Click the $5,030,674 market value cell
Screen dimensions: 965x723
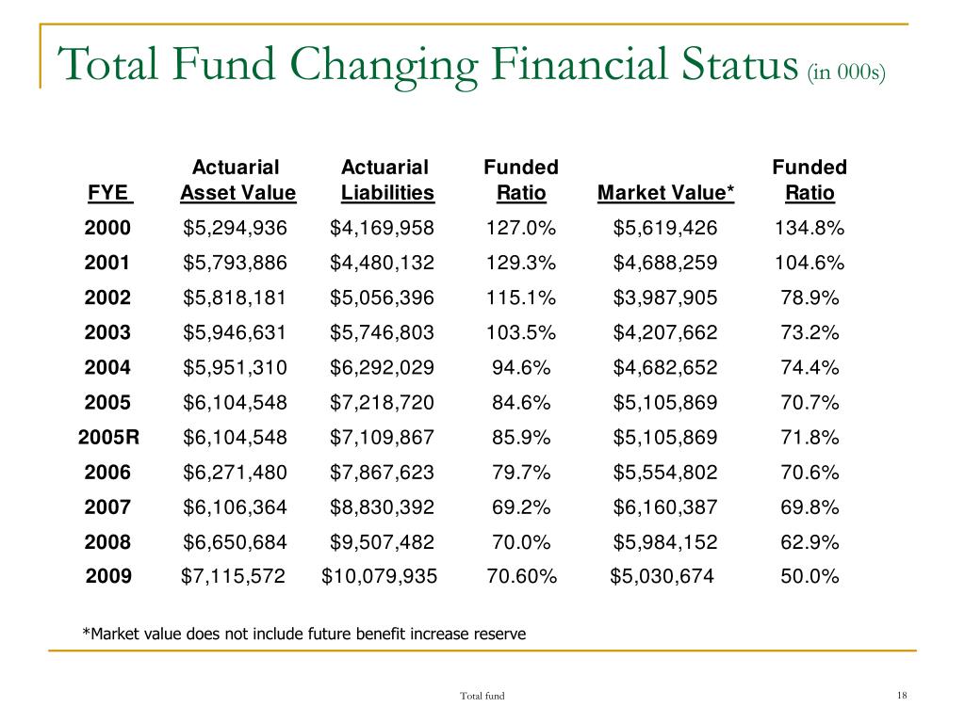[662, 576]
